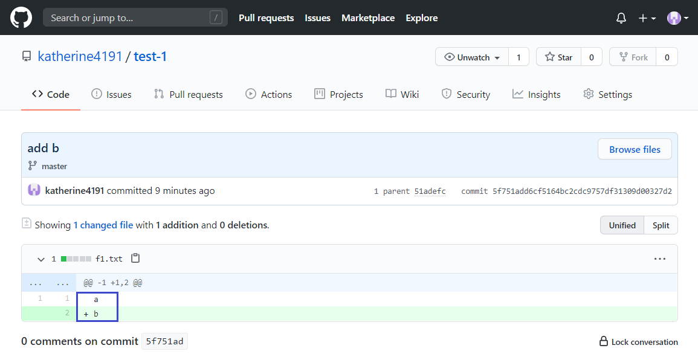Open the 1 changed file link
Viewport: 698px width, 357px height.
coord(103,225)
